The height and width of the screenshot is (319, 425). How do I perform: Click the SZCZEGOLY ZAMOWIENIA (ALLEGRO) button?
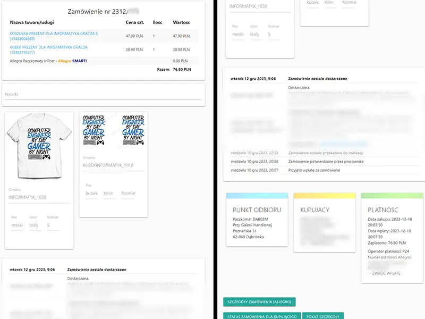259,302
